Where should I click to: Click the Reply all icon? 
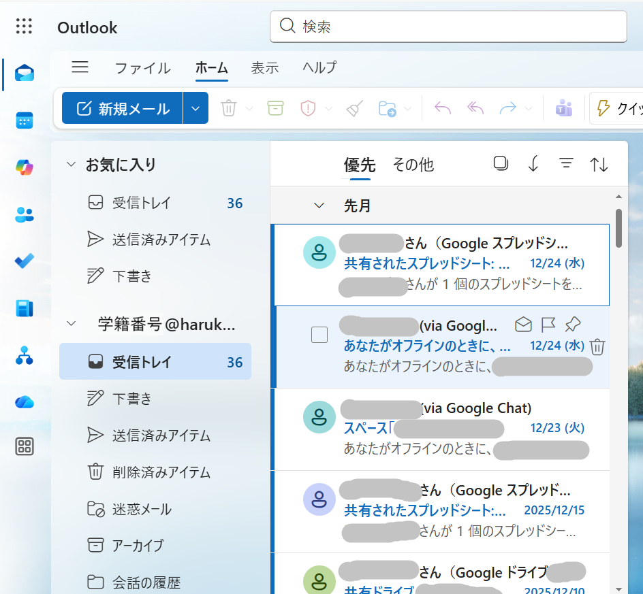475,109
